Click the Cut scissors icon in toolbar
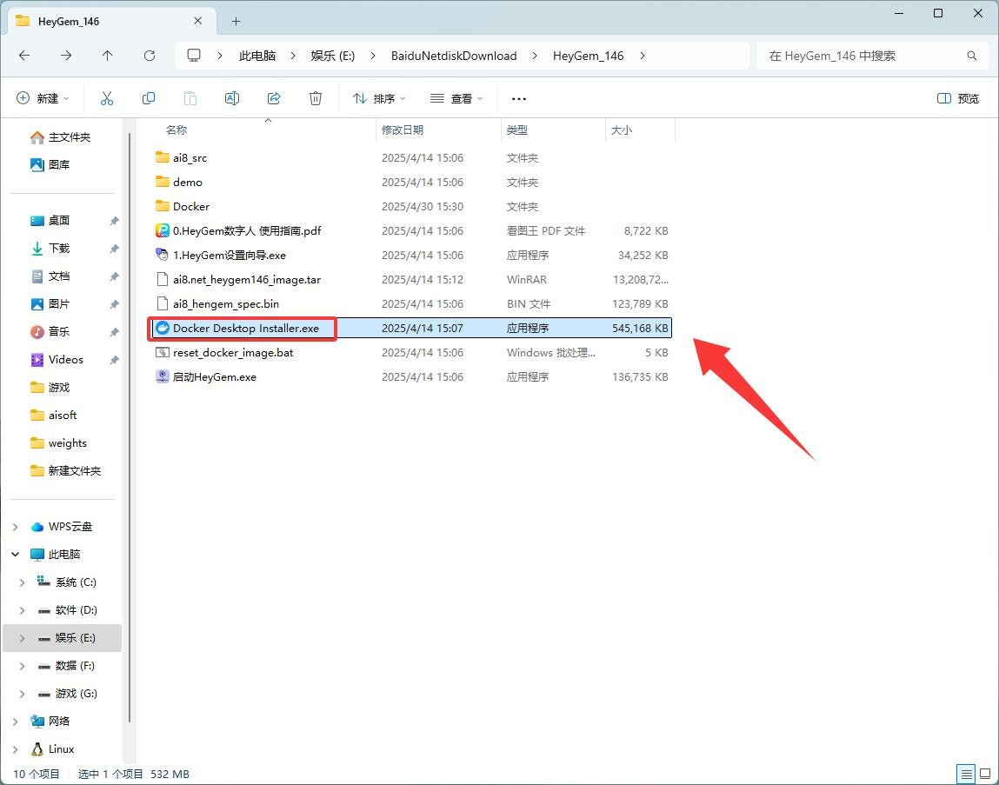999x785 pixels. point(107,98)
